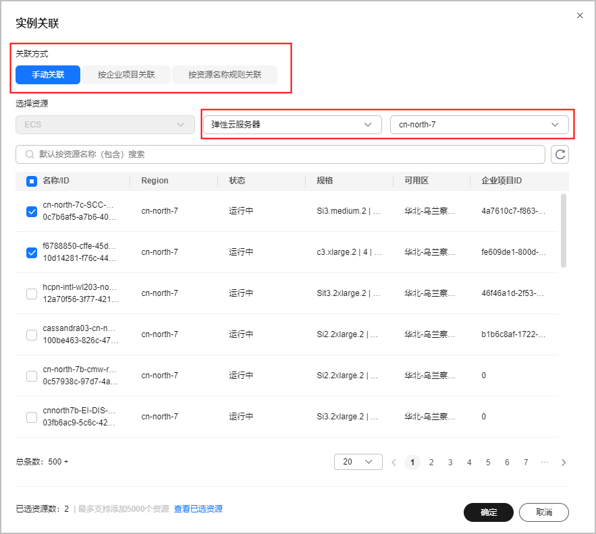
Task: Click the Sit3.2xlarge.2 spec cell
Action: click(348, 293)
